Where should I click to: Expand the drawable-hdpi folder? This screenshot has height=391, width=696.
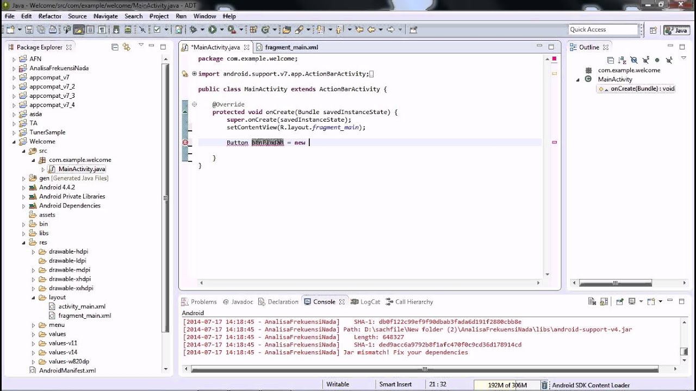34,252
